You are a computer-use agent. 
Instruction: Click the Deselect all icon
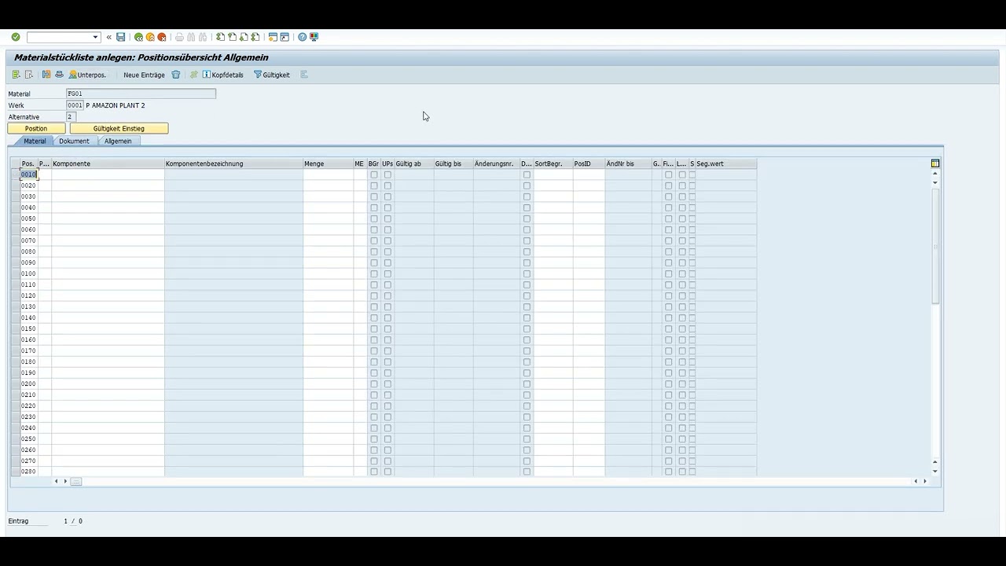(29, 75)
